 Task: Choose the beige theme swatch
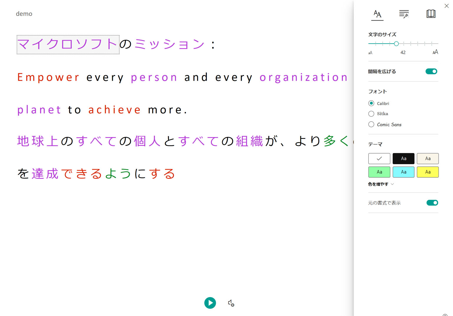tap(428, 159)
